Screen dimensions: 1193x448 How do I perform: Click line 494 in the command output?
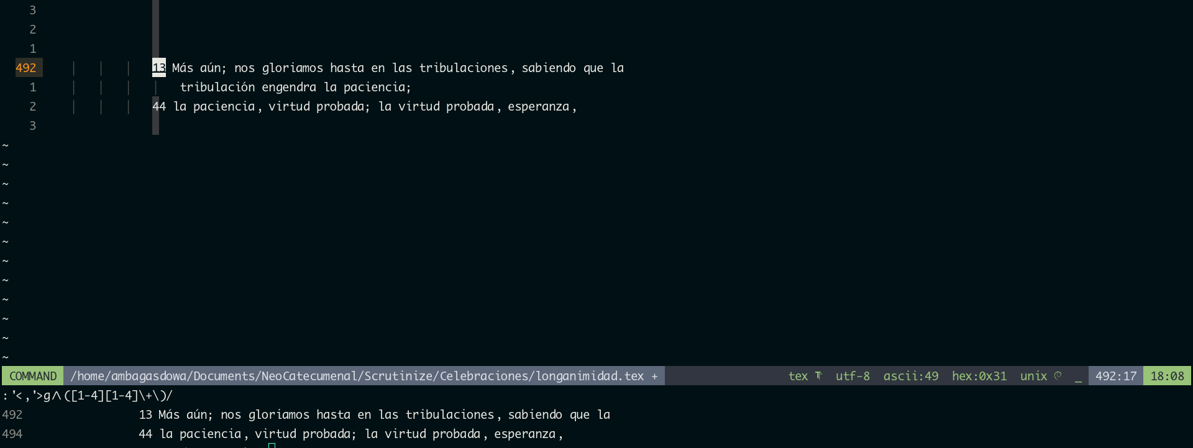coord(12,434)
